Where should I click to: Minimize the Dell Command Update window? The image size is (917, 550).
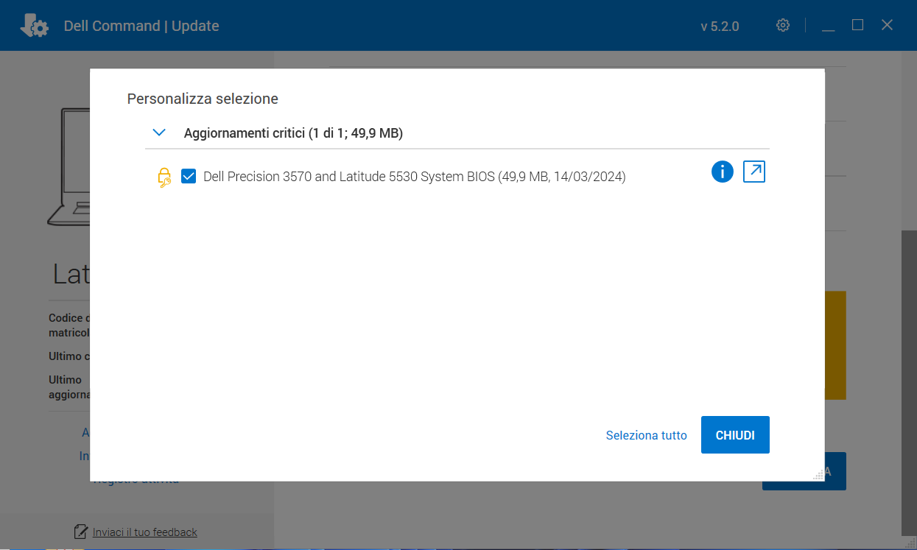pyautogui.click(x=828, y=26)
